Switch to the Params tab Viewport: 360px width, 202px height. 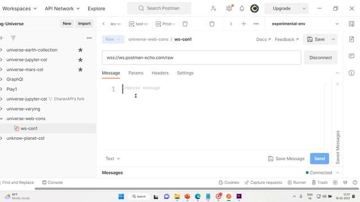(136, 73)
